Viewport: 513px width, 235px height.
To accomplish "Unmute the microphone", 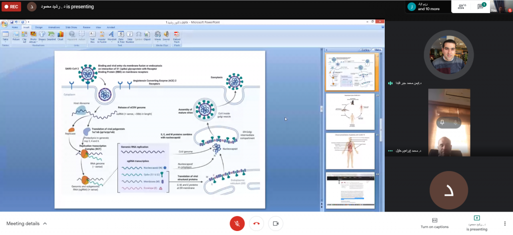I will pyautogui.click(x=236, y=223).
